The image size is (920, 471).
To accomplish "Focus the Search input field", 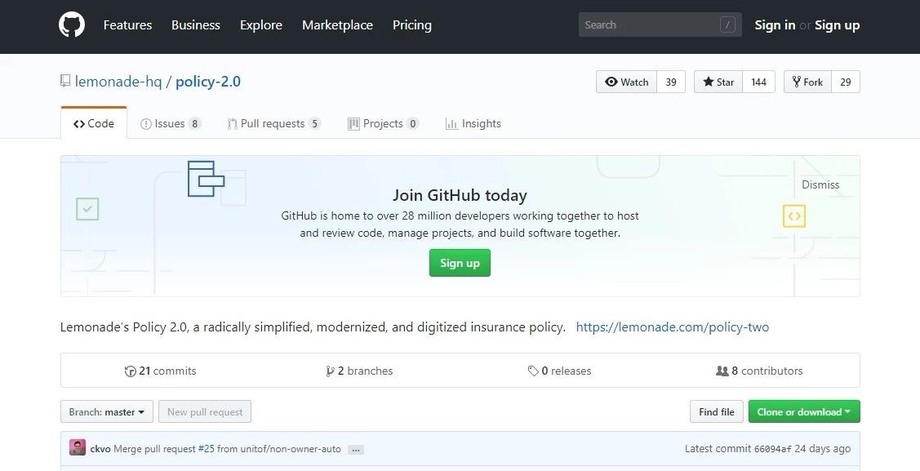I will pyautogui.click(x=649, y=25).
